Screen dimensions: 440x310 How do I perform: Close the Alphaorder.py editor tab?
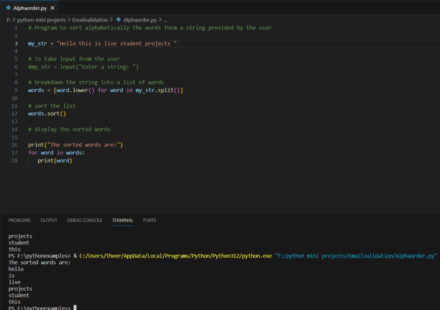[52, 8]
